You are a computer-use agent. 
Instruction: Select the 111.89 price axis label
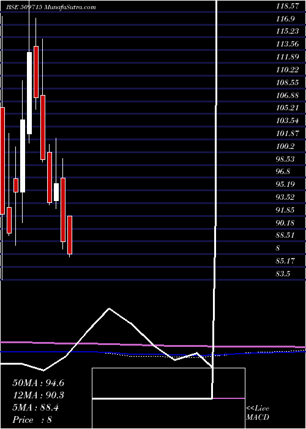pos(287,57)
